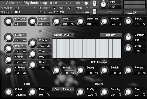Click the last sequencer step bar
The width and height of the screenshot is (147, 99).
click(x=119, y=49)
